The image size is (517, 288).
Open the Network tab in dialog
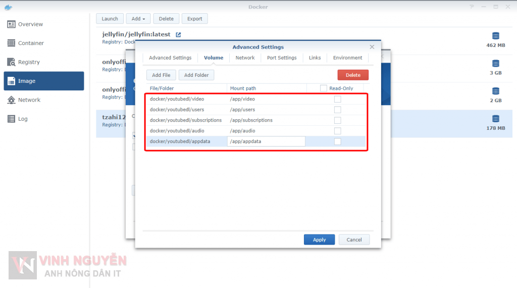pos(245,58)
